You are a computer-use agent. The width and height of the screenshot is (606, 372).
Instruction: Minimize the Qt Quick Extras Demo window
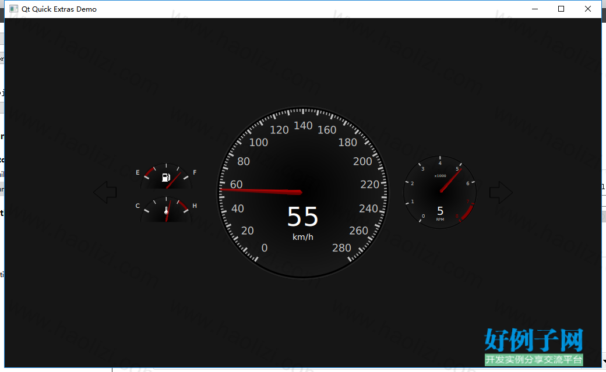535,9
